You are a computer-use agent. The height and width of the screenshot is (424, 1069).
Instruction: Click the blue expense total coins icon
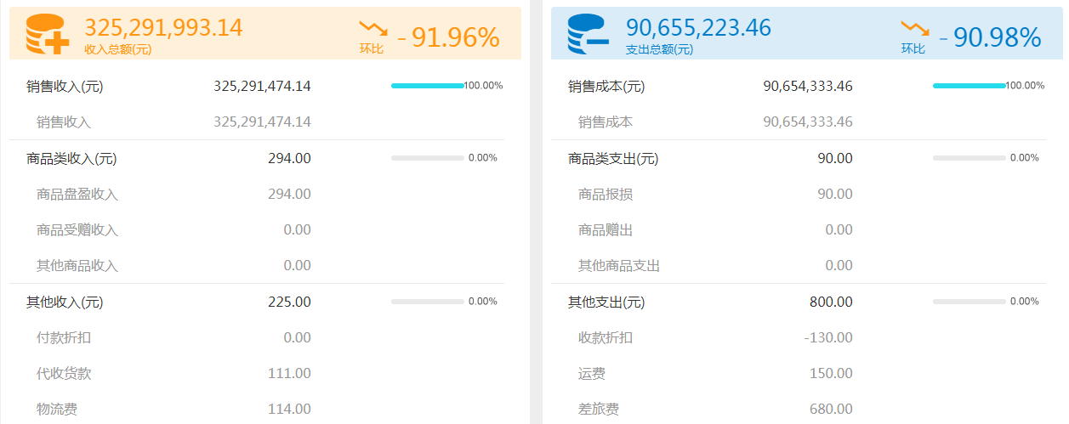point(589,34)
